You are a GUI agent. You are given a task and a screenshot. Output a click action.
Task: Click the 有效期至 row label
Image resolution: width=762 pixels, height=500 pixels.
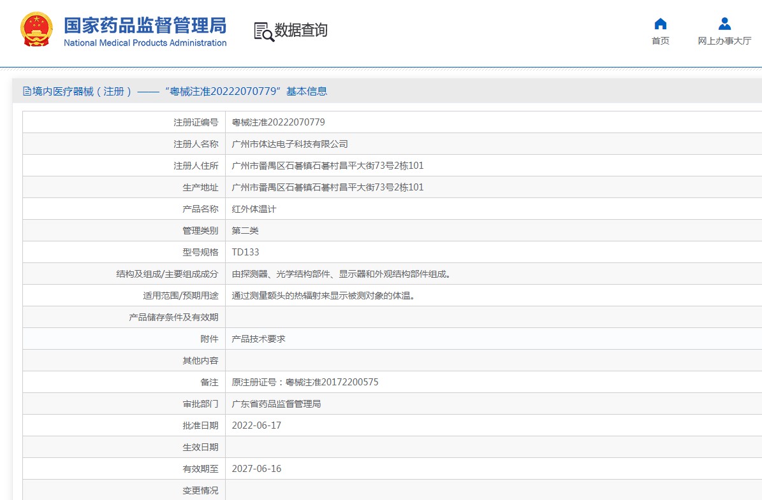tap(200, 468)
